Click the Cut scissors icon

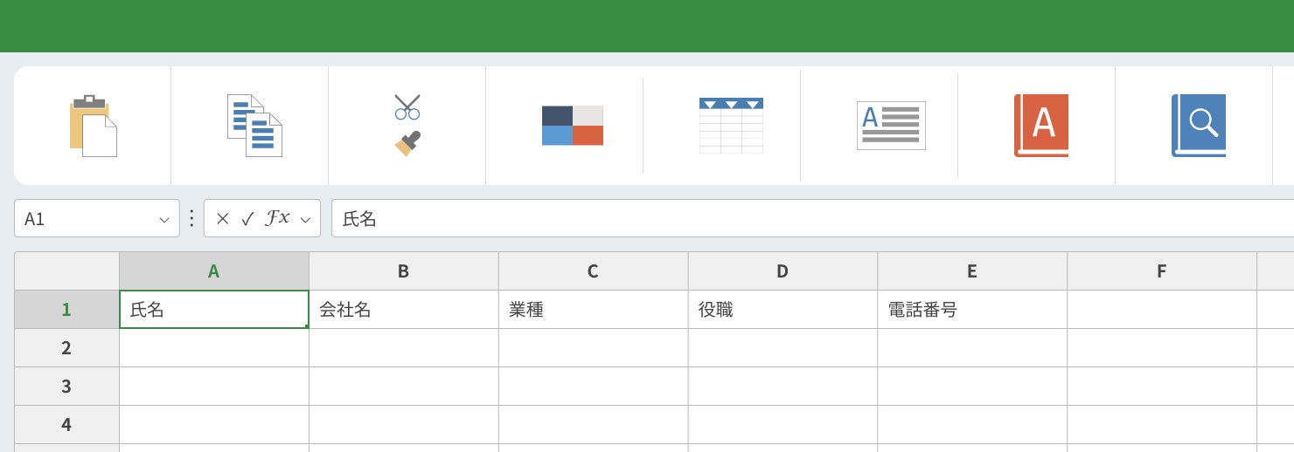407,106
